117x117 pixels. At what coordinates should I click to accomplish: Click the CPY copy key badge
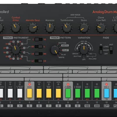106,106
